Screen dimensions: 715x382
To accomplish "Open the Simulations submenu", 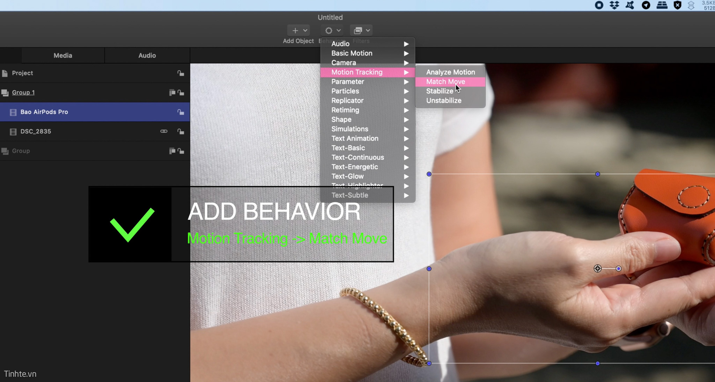I will coord(368,129).
